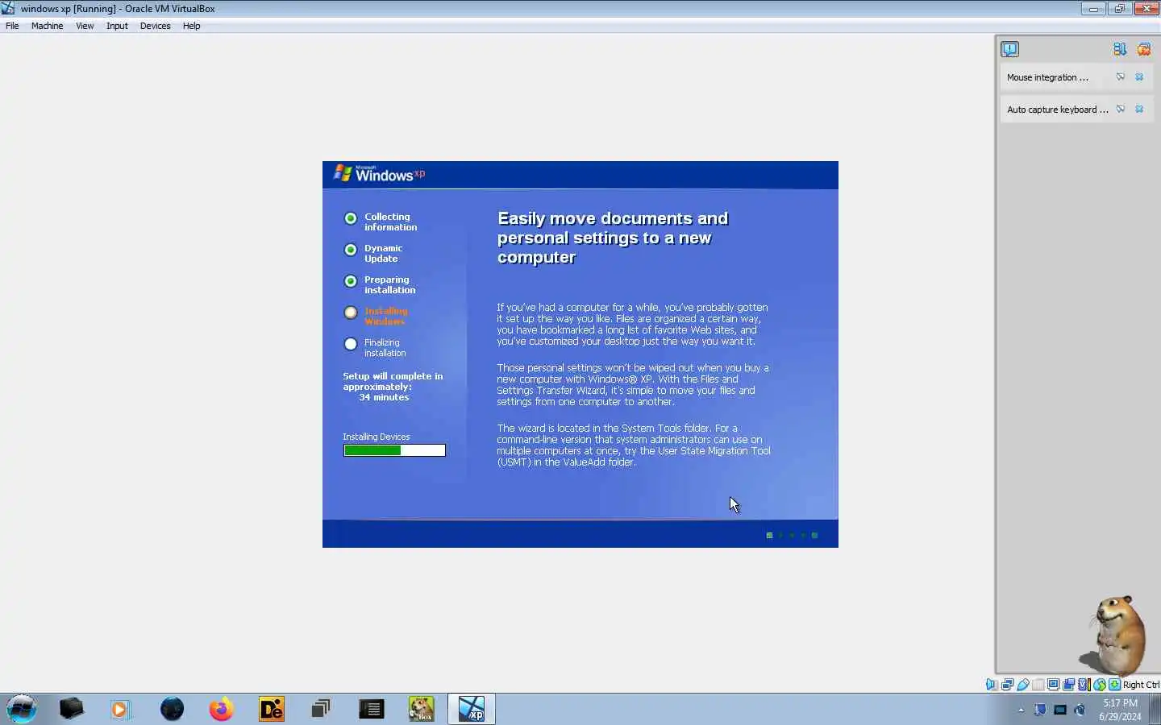Click the audio indicator in VM status bar
This screenshot has height=725, width=1161.
point(992,685)
